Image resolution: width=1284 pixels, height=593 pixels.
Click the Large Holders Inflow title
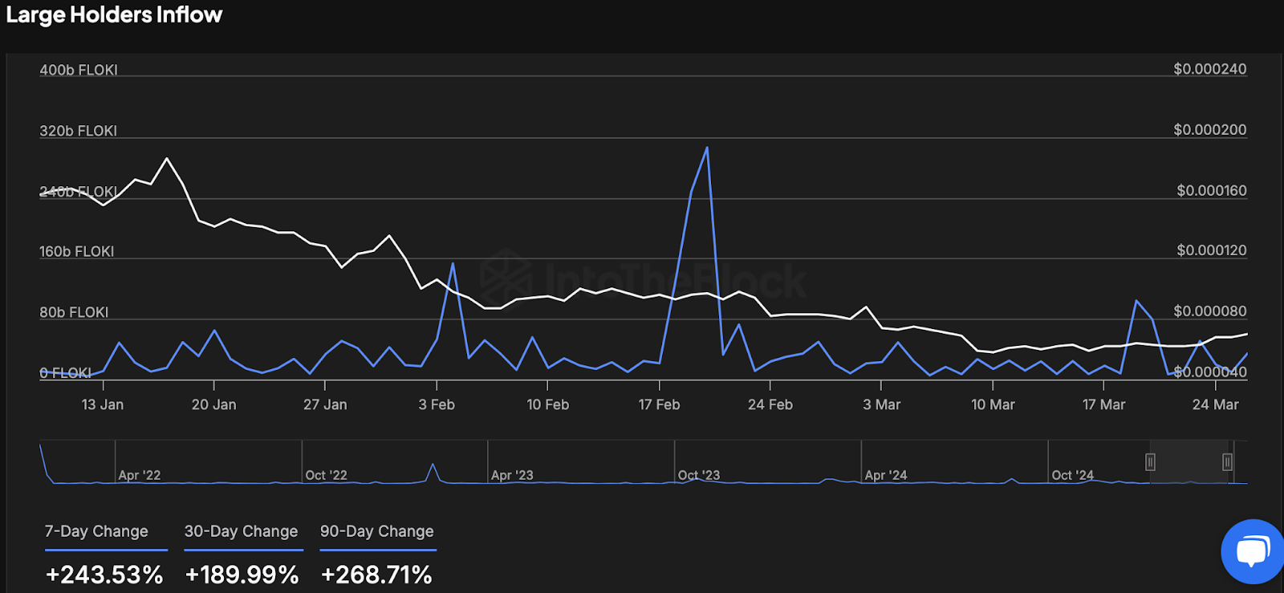(114, 14)
